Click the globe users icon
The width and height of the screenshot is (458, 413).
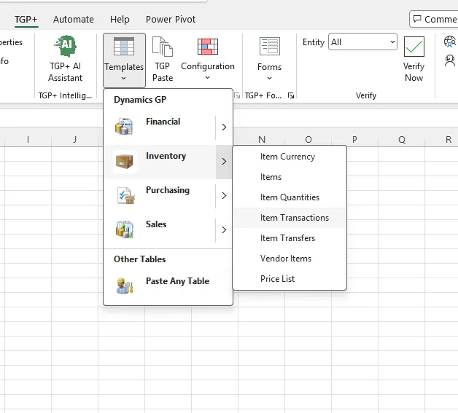[x=450, y=41]
